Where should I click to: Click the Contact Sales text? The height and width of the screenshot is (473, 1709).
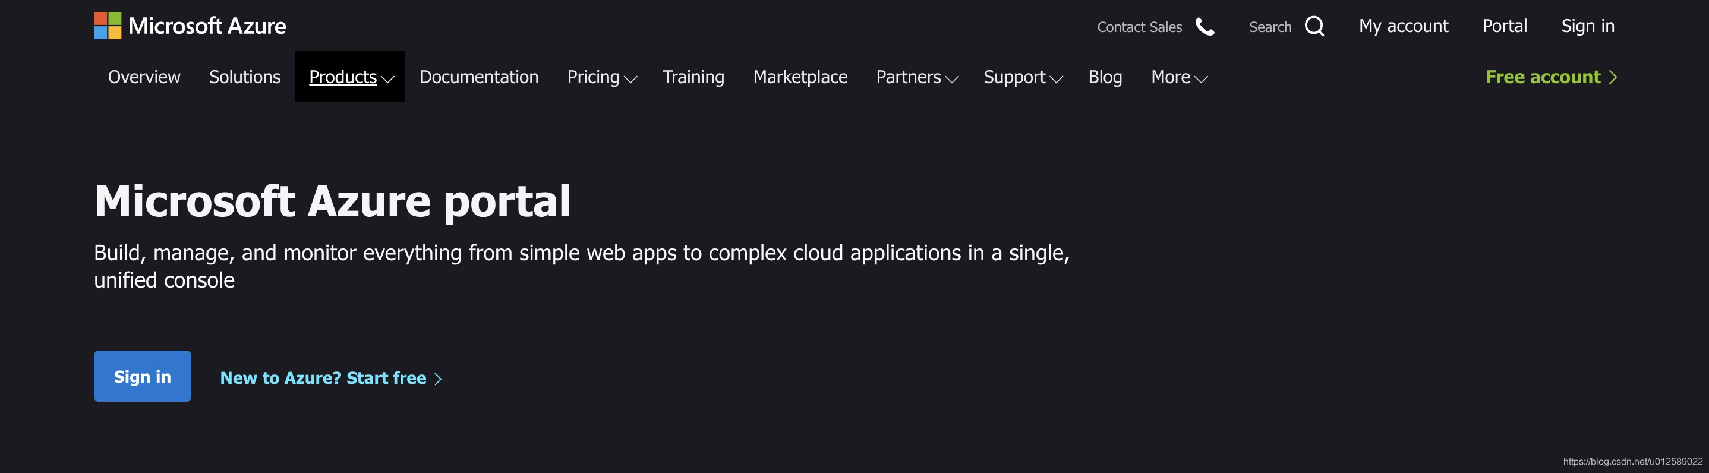pos(1139,27)
